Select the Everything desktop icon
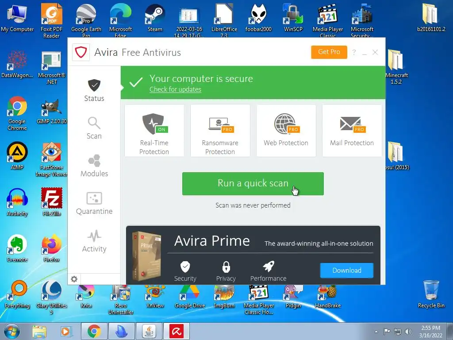 (x=17, y=294)
